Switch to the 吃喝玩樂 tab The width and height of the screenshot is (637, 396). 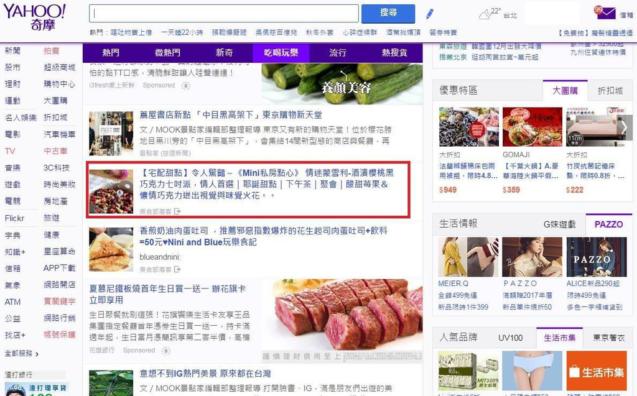coord(281,53)
